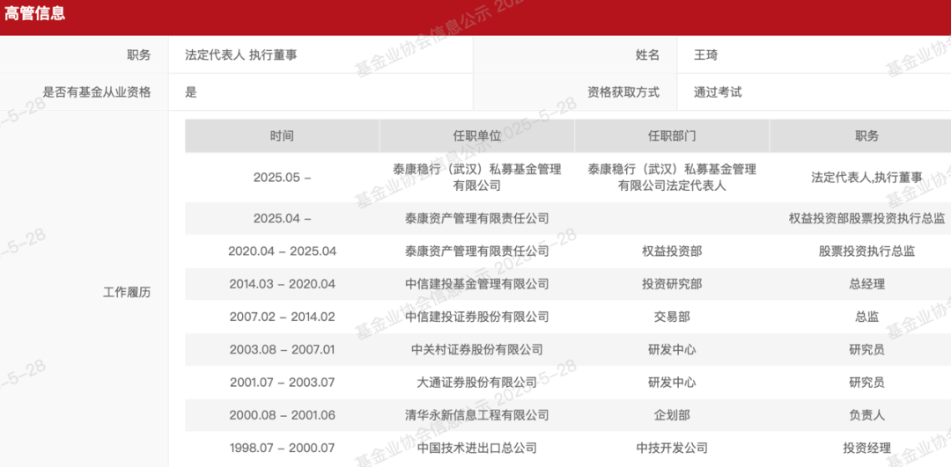Screen dimensions: 951x467
Task: Select the 股票投资执行总监 position cell
Action: 866,252
